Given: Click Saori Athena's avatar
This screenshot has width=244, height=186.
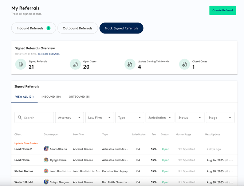Looking at the screenshot, I should pos(46,149).
